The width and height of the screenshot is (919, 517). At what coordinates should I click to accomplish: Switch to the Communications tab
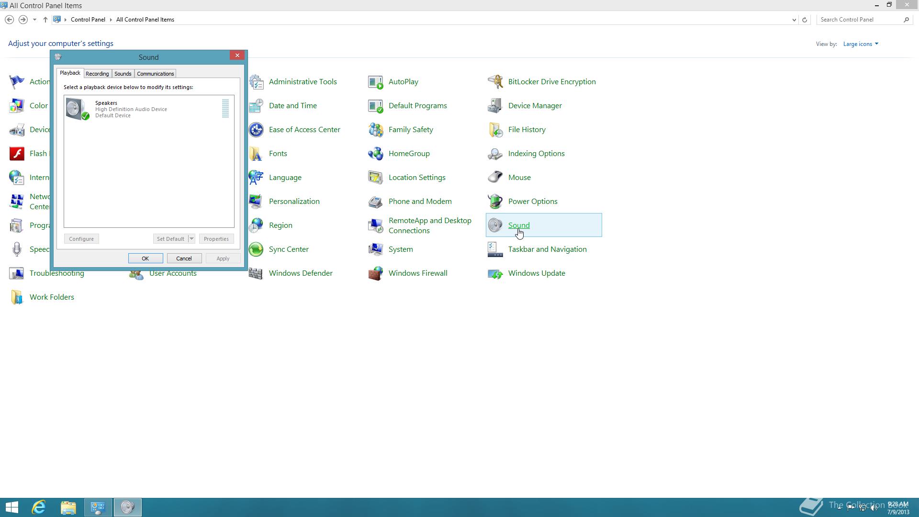(x=156, y=74)
